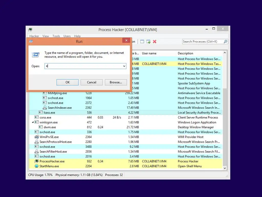Click the svchost.exe PID 1964 icon
The width and height of the screenshot is (262, 197).
(45, 98)
